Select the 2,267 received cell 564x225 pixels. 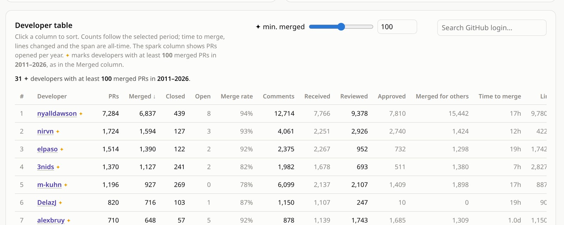[322, 149]
